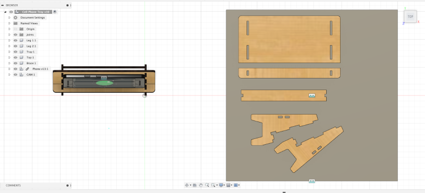Hide the Phone v13:1 component
The image size is (425, 193).
[x=15, y=69]
